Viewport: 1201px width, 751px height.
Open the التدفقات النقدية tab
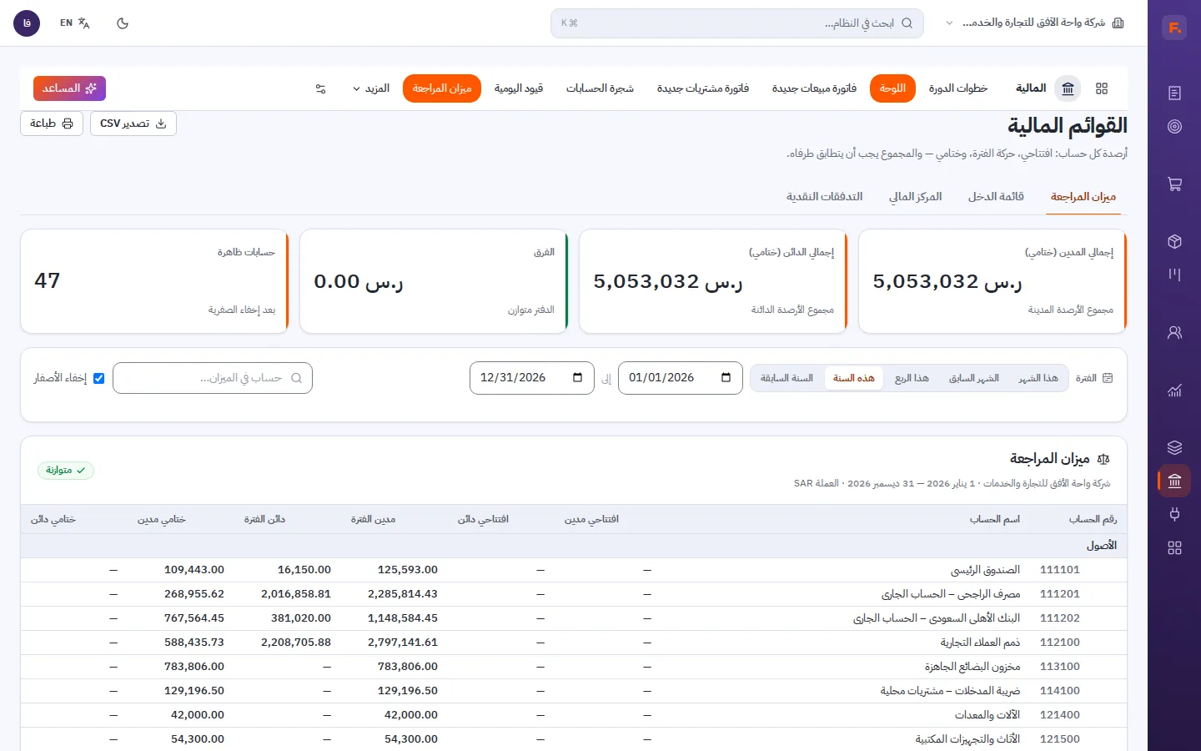pyautogui.click(x=824, y=197)
